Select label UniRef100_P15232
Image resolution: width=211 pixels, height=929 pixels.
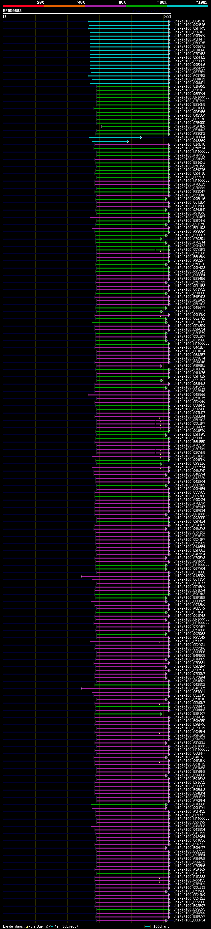pos(189,876)
